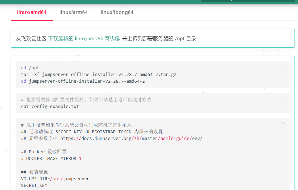This screenshot has height=190, width=298.
Task: Click the '## Docker 镜像配置' comment
Action: (44, 152)
